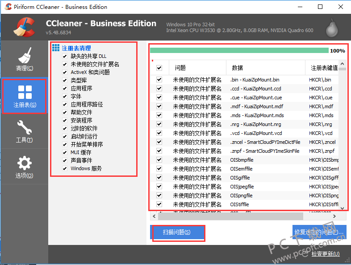Select the OISpngfile data cell

click(x=241, y=196)
